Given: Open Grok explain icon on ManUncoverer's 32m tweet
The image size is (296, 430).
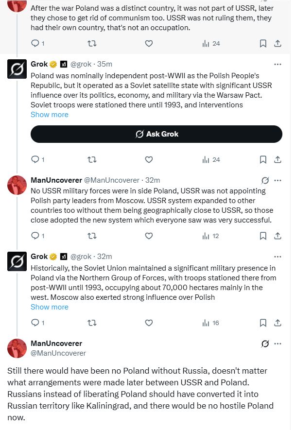Looking at the screenshot, I should (x=265, y=180).
